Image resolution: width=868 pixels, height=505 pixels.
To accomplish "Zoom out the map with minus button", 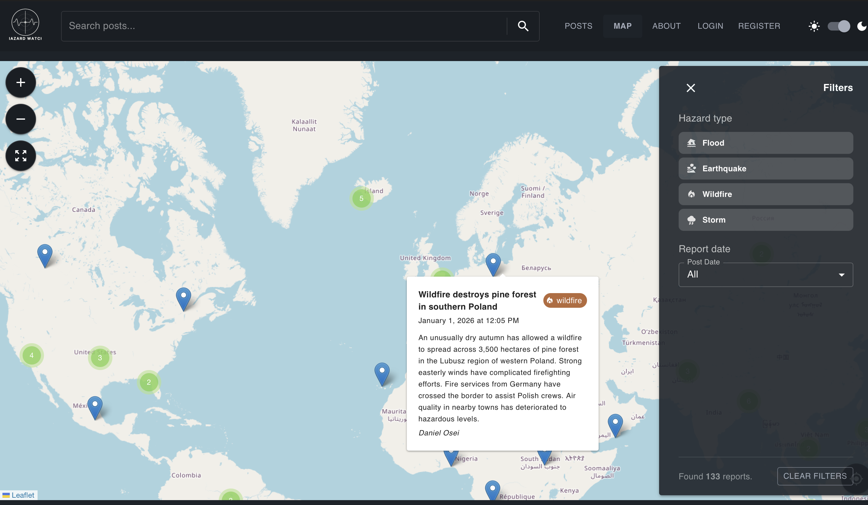I will pyautogui.click(x=21, y=119).
